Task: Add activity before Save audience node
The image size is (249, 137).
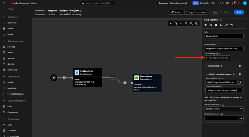Action: [125, 83]
